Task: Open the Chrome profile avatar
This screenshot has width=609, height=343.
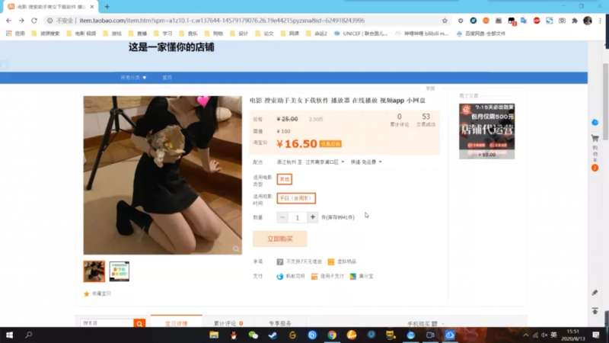Action: 587,21
